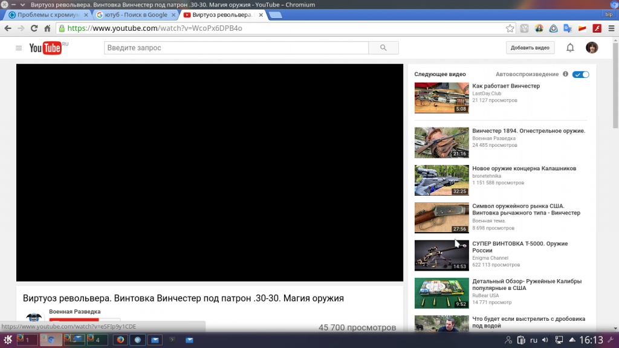The image size is (619, 348).
Task: Click the autoplay info icon
Action: pos(565,74)
